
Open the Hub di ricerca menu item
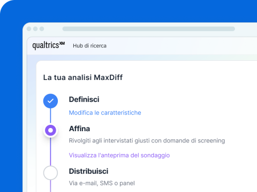[x=89, y=46]
